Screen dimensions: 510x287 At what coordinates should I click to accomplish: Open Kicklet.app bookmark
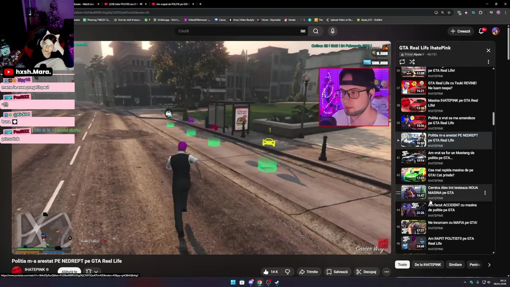[x=166, y=20]
